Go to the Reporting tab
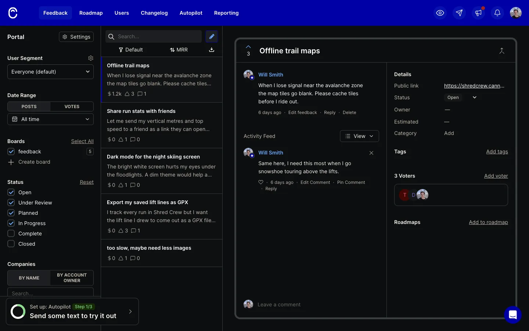 (226, 13)
